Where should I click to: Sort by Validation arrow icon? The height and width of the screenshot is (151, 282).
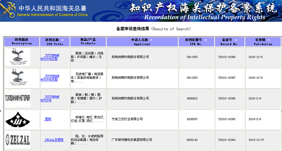pyautogui.click(x=269, y=40)
